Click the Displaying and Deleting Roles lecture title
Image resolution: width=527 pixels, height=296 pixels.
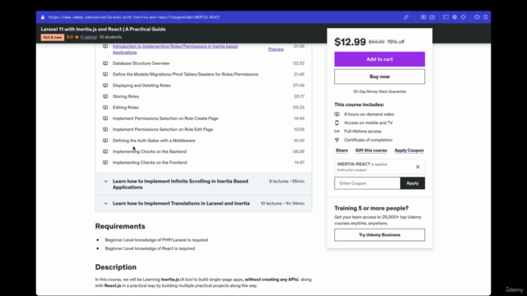142,86
